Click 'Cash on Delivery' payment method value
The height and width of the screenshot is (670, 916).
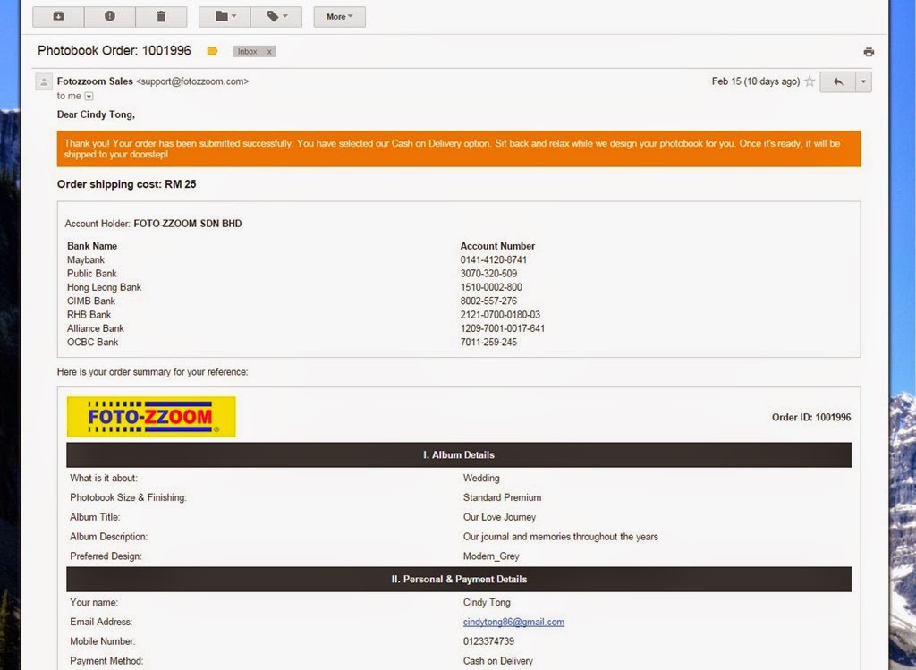coord(497,661)
